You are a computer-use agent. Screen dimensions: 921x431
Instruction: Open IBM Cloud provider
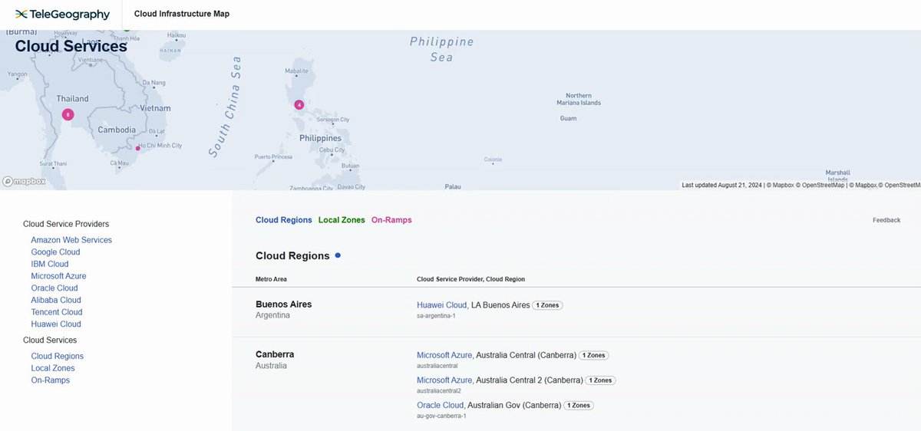50,264
